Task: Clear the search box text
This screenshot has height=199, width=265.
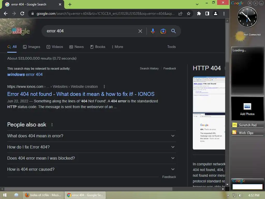Action: (x=140, y=31)
